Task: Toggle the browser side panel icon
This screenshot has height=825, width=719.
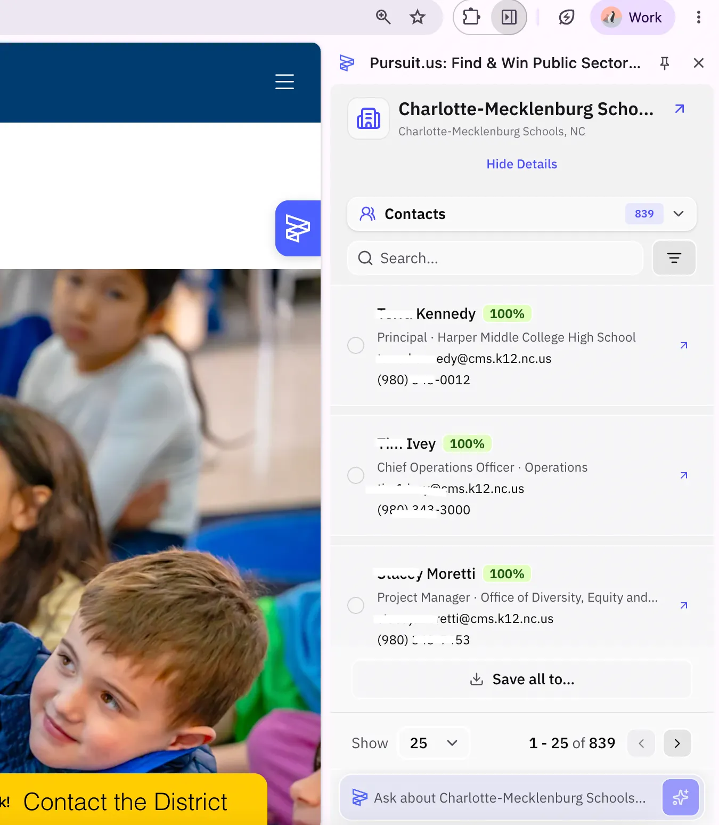Action: coord(509,17)
